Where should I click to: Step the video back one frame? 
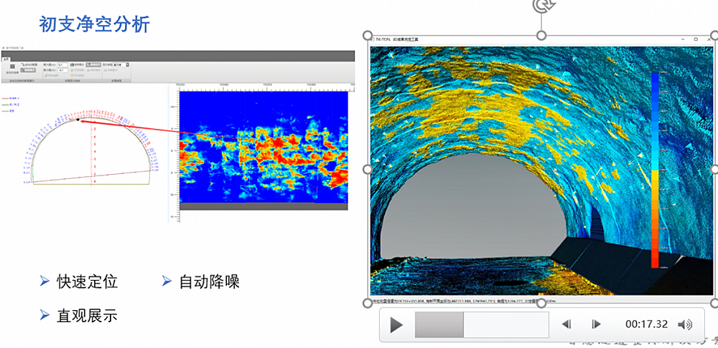click(x=567, y=324)
